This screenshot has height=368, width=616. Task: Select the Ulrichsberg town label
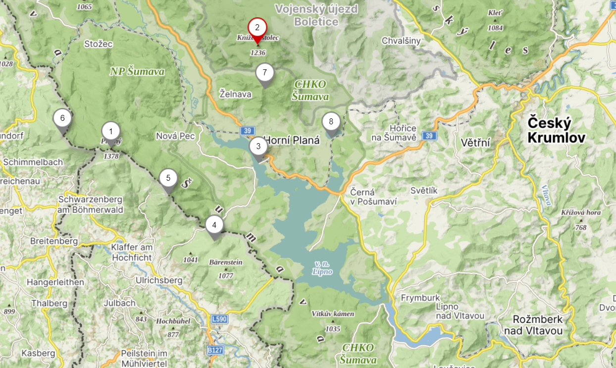click(x=159, y=280)
